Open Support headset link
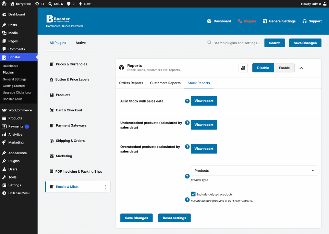The width and height of the screenshot is (329, 234). pyautogui.click(x=312, y=21)
